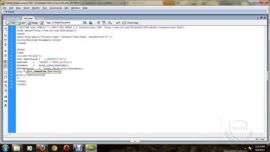270x152 pixels.
Task: Switch to the first document tab left of edit.php
Action: [x=13, y=18]
